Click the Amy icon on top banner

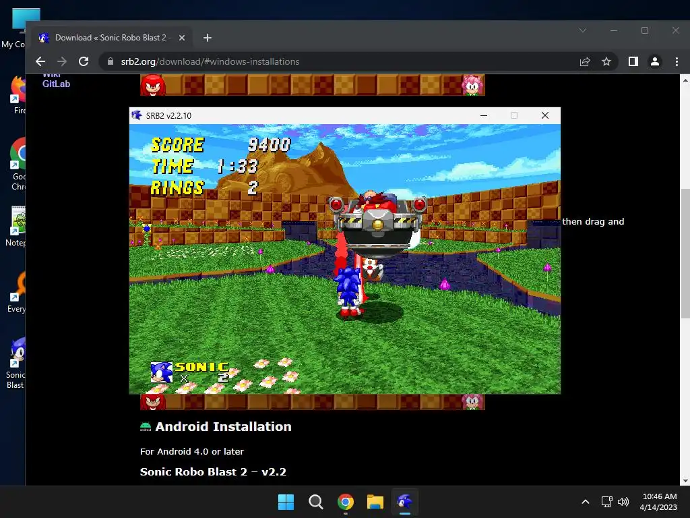tap(472, 84)
